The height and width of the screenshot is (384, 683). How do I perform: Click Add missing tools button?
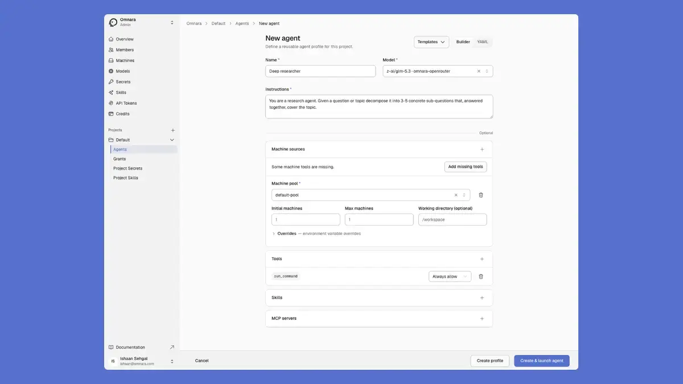(466, 167)
